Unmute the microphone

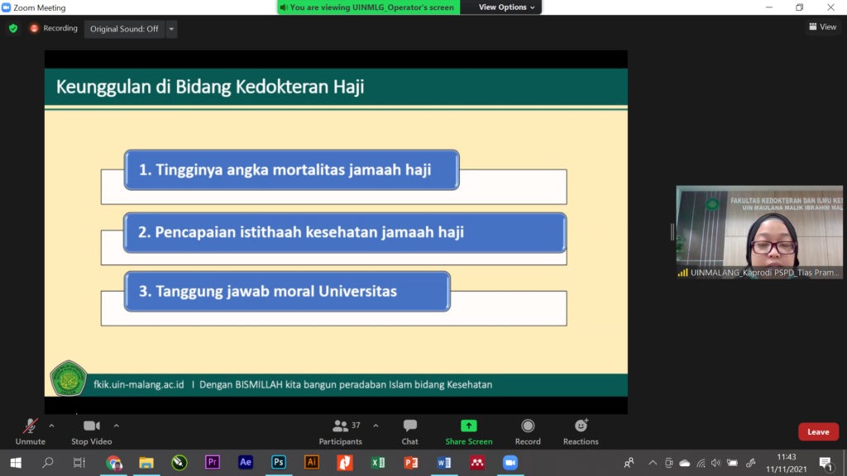[x=30, y=431]
